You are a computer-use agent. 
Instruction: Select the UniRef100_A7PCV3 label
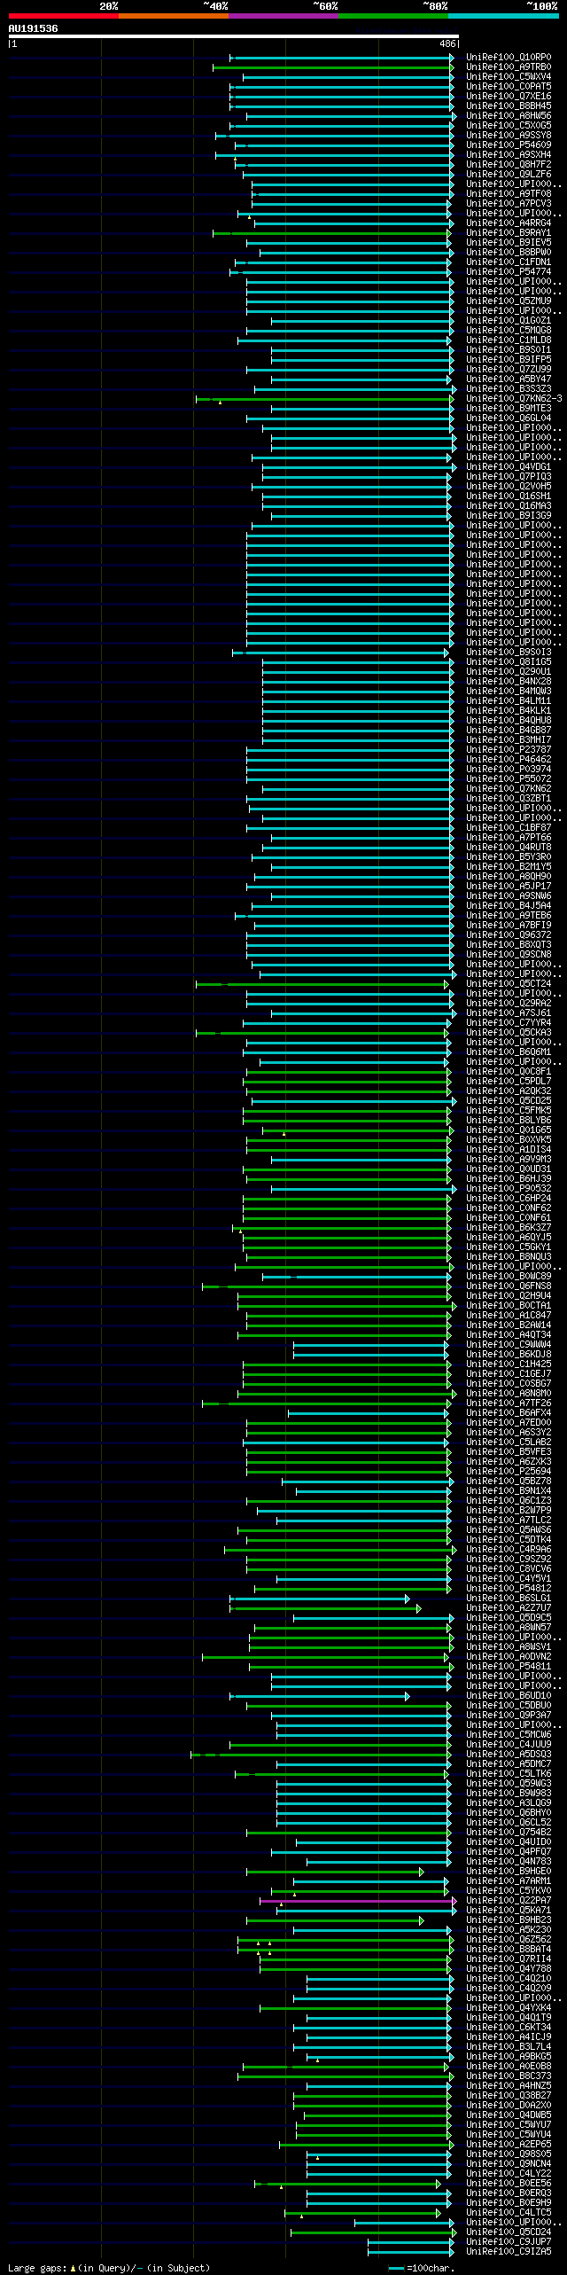509,204
